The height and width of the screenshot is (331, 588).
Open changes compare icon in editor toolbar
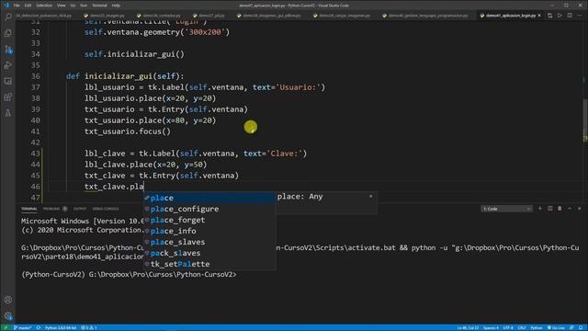549,16
